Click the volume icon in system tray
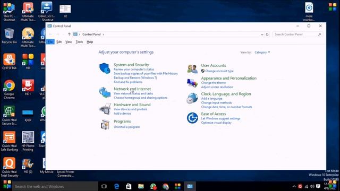The image size is (340, 191). tap(312, 186)
